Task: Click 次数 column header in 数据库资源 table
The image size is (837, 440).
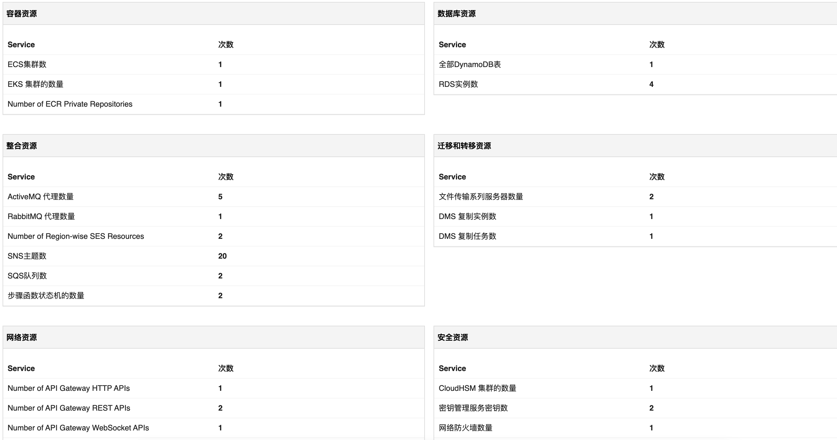Action: (657, 44)
